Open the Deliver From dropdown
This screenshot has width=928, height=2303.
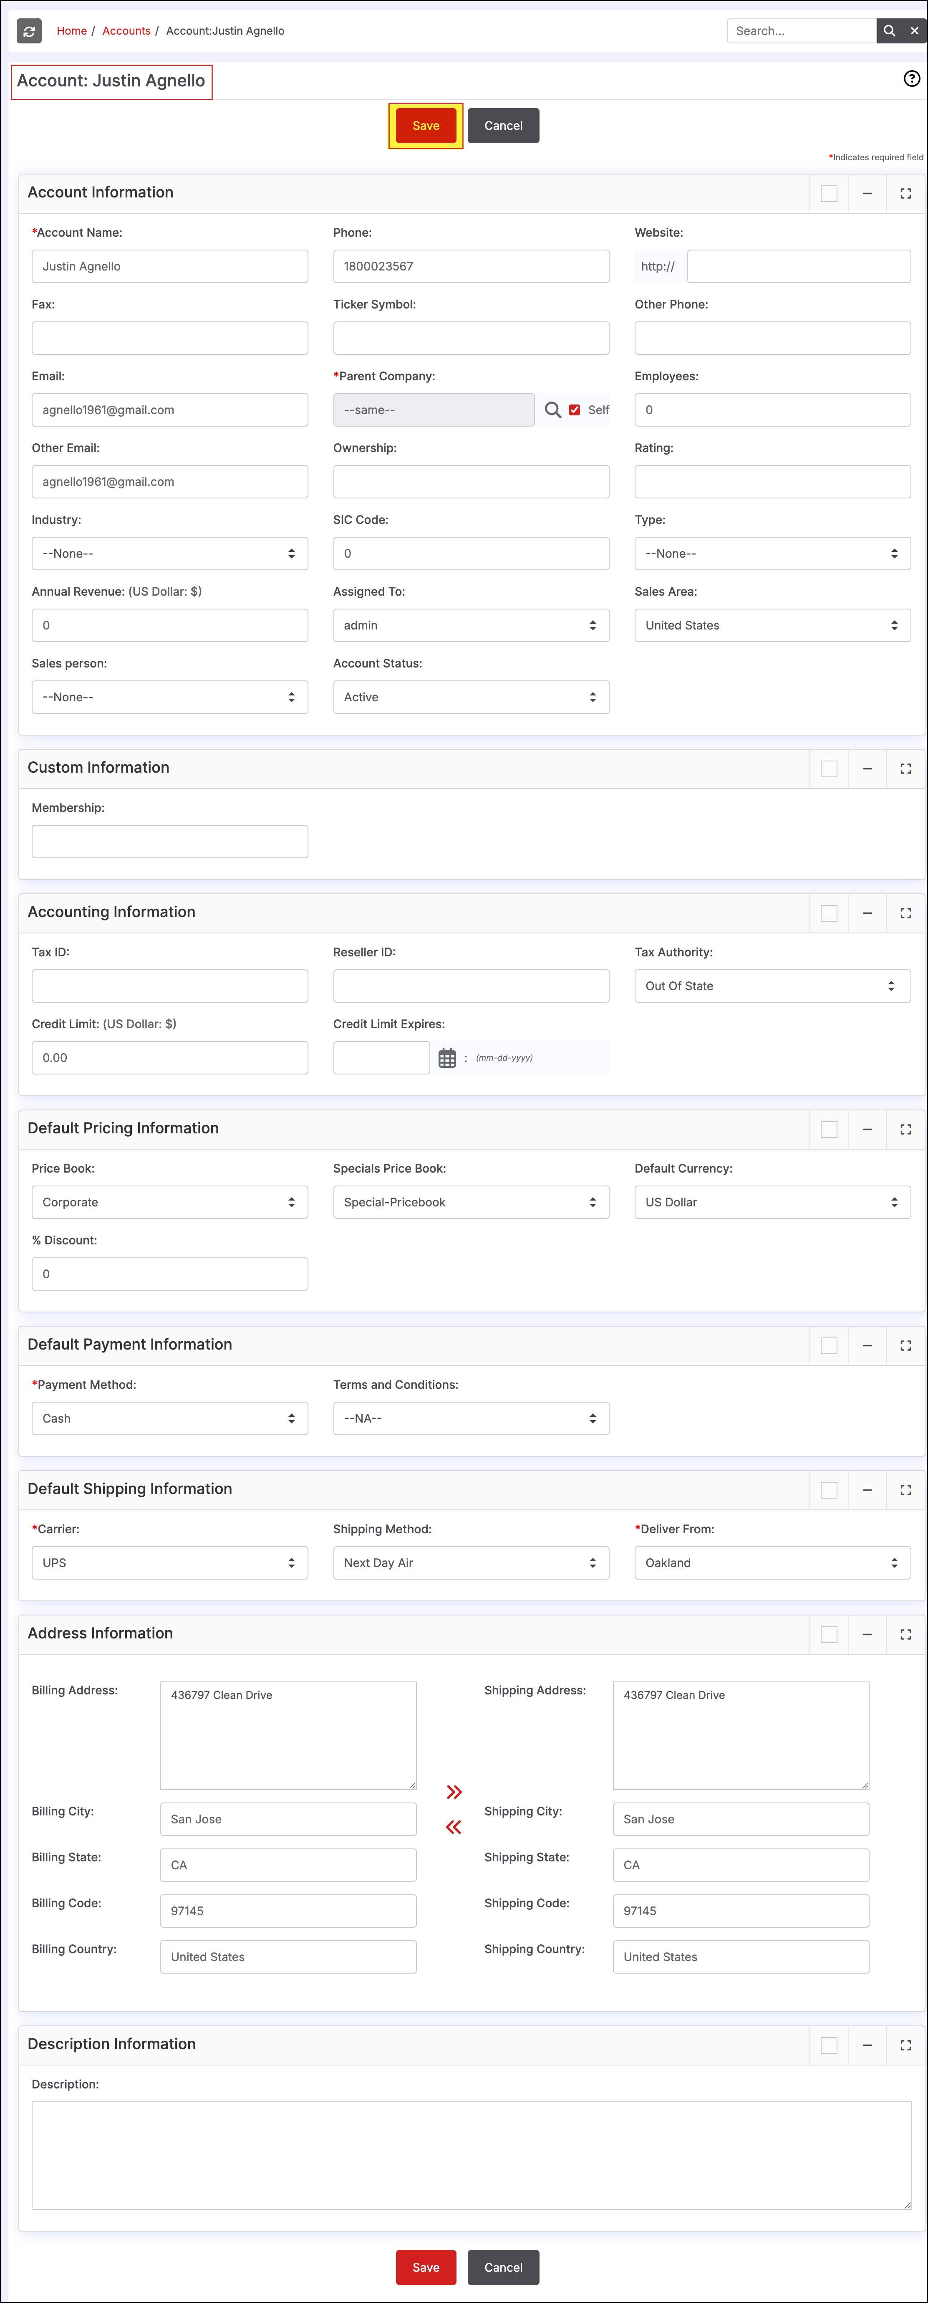(772, 1563)
